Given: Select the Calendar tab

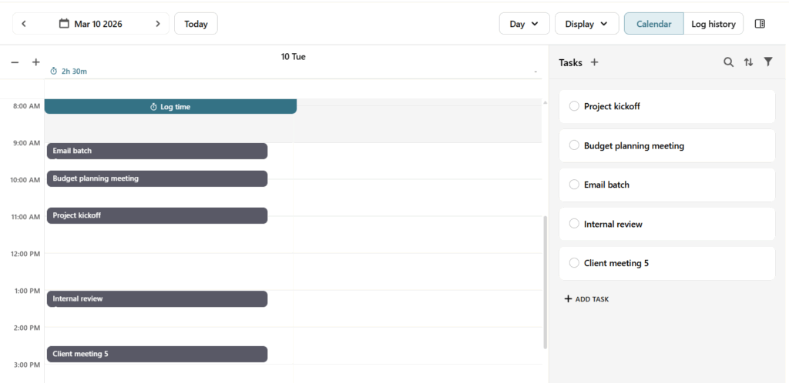Looking at the screenshot, I should click(x=653, y=24).
